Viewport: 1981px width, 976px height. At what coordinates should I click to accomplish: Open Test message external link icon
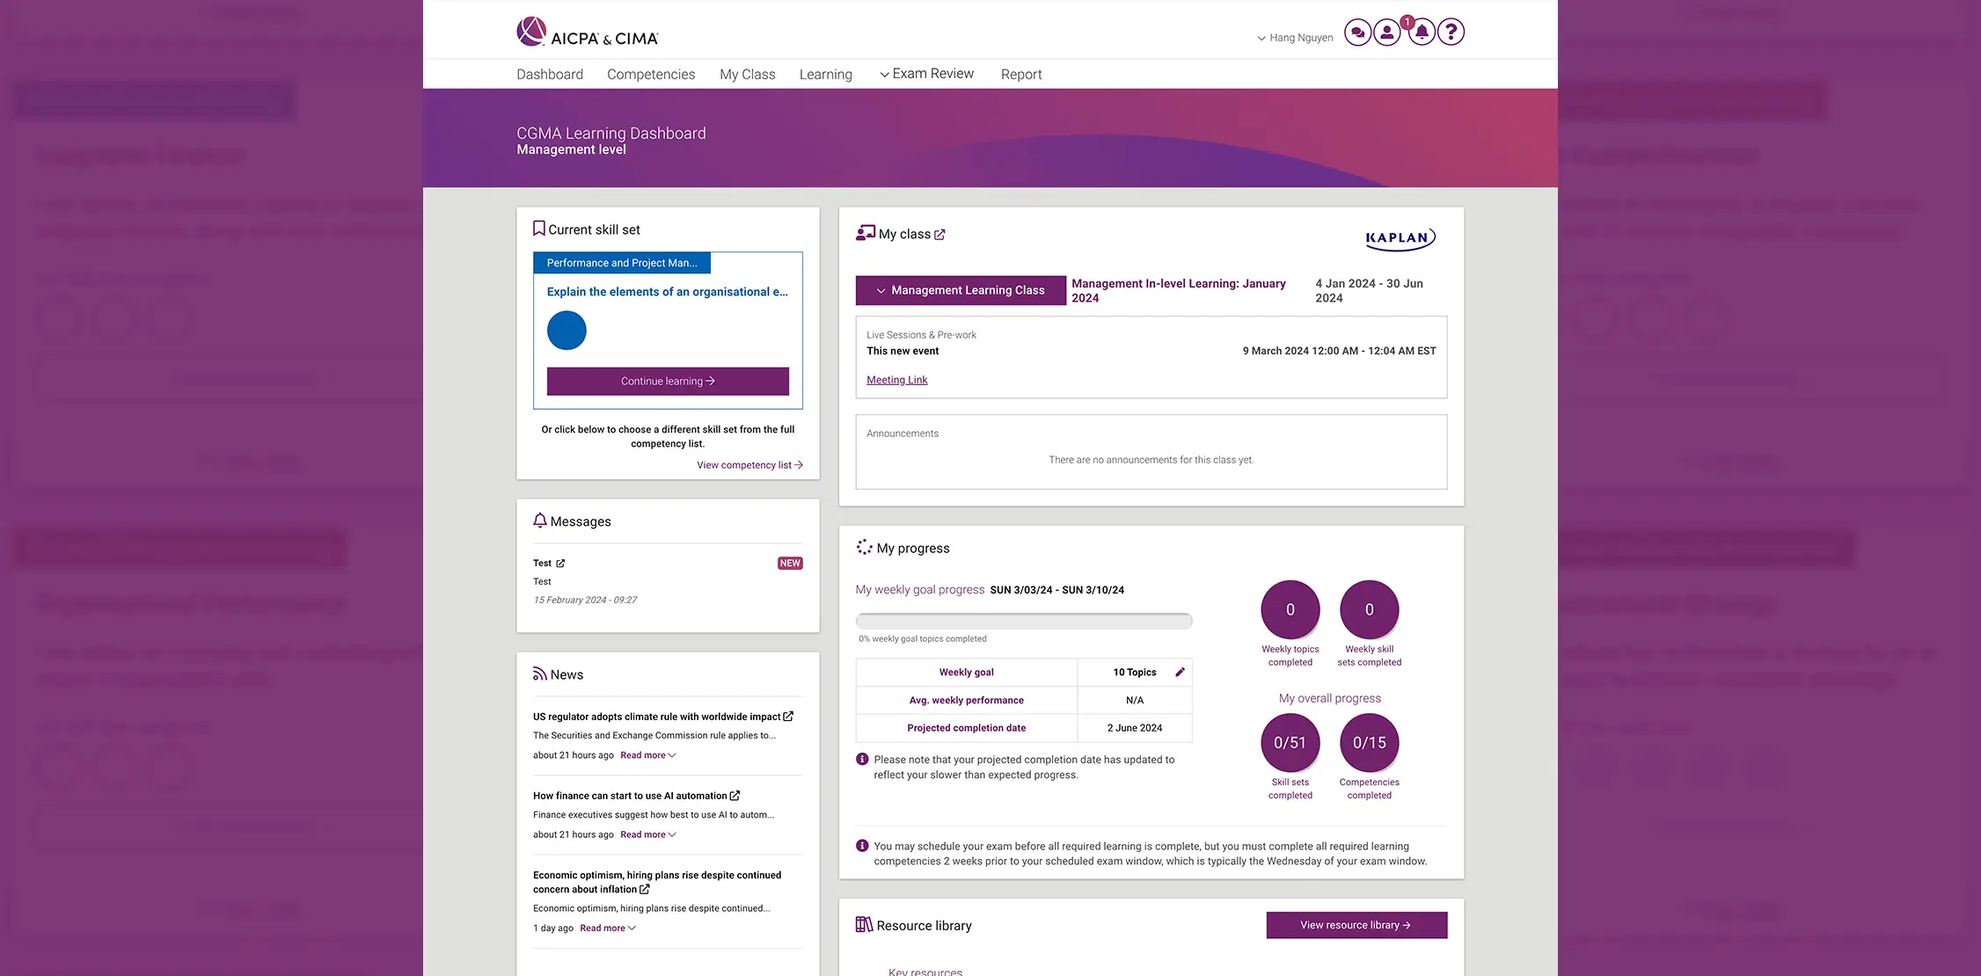click(560, 564)
